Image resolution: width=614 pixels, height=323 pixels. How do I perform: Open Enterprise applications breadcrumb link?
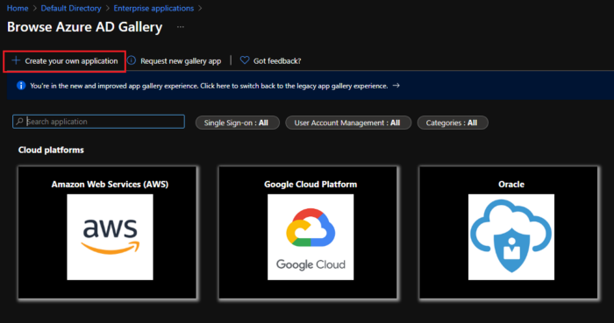153,8
